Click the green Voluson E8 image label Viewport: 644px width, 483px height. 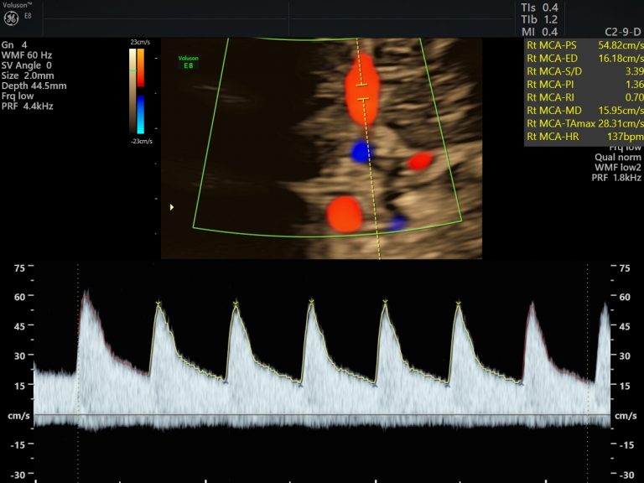pyautogui.click(x=188, y=61)
